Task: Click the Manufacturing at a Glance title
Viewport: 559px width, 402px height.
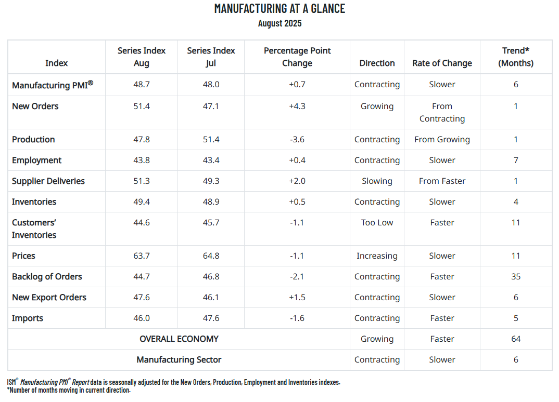Action: point(279,8)
